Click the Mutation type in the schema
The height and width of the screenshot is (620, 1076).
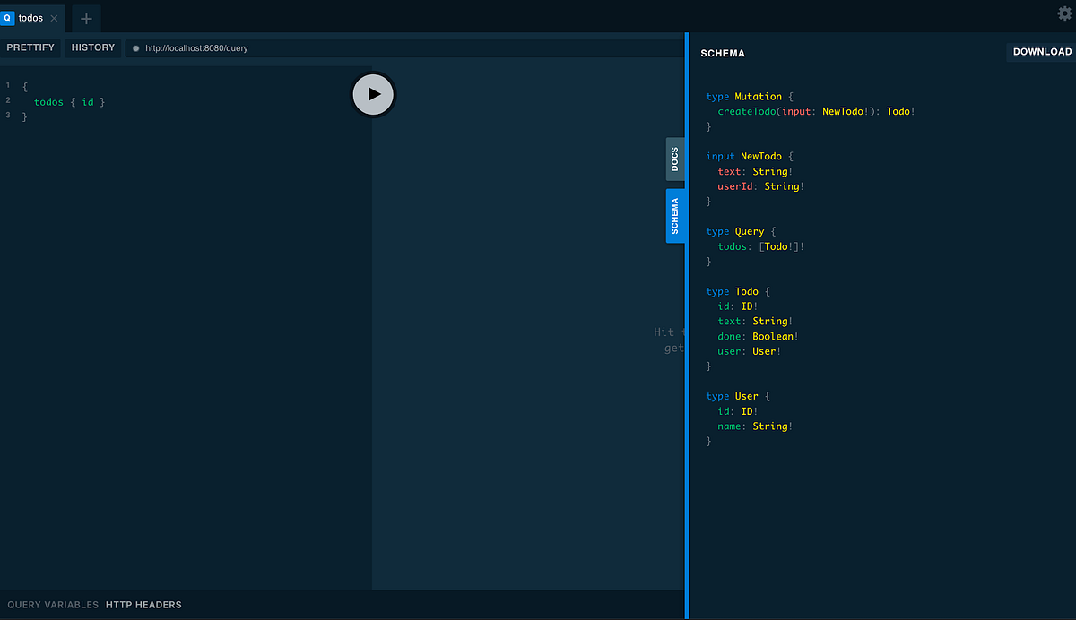(x=759, y=96)
